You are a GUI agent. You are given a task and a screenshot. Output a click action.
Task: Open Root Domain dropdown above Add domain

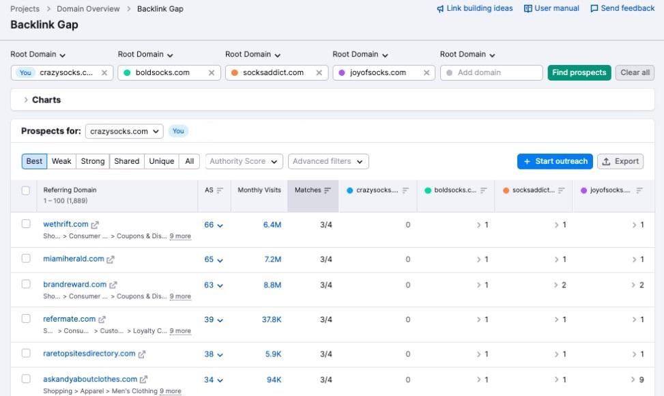pos(467,55)
